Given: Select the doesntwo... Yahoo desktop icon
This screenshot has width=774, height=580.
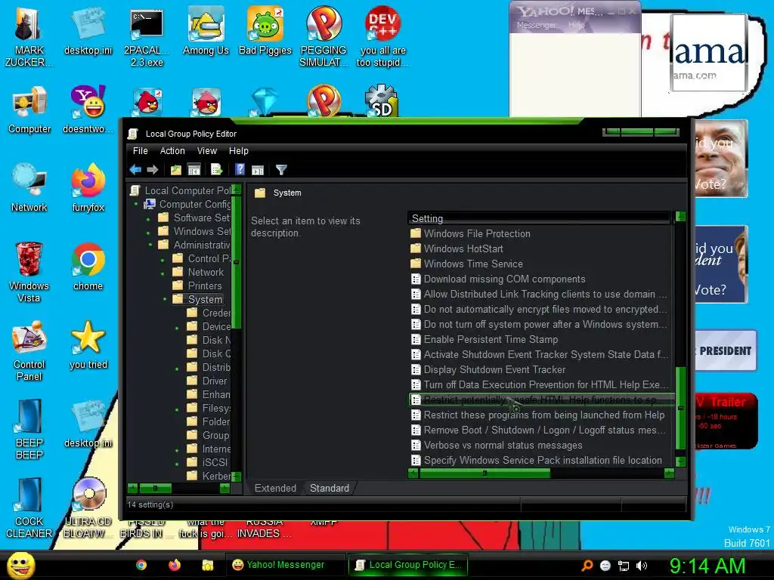Looking at the screenshot, I should pyautogui.click(x=88, y=110).
